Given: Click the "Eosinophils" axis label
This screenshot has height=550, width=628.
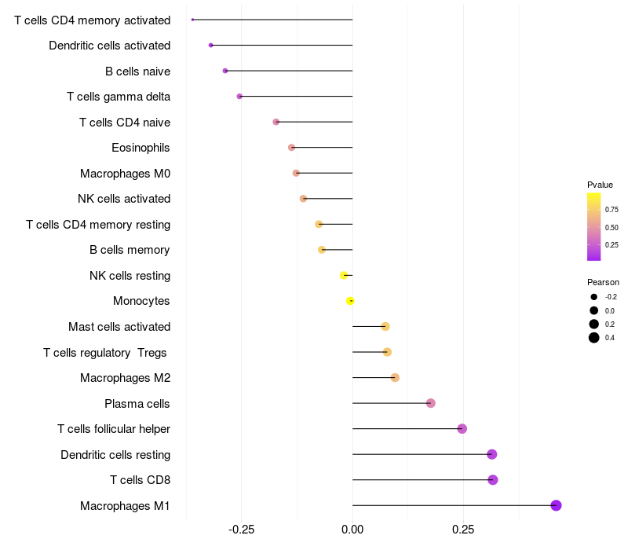Looking at the screenshot, I should tap(141, 148).
